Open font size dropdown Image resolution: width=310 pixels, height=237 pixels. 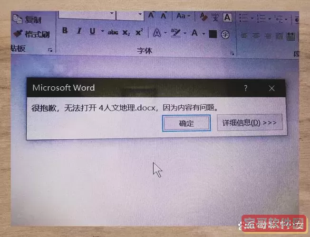140,14
